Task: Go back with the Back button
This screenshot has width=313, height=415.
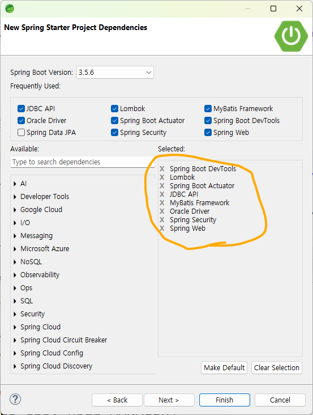Action: point(117,400)
